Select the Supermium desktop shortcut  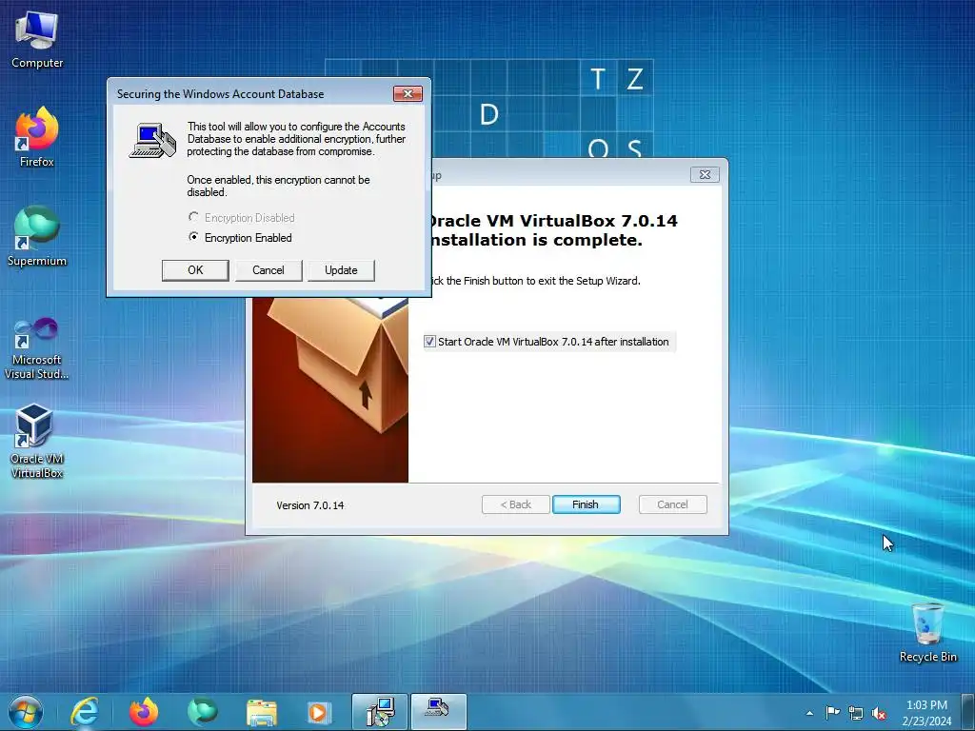(37, 236)
